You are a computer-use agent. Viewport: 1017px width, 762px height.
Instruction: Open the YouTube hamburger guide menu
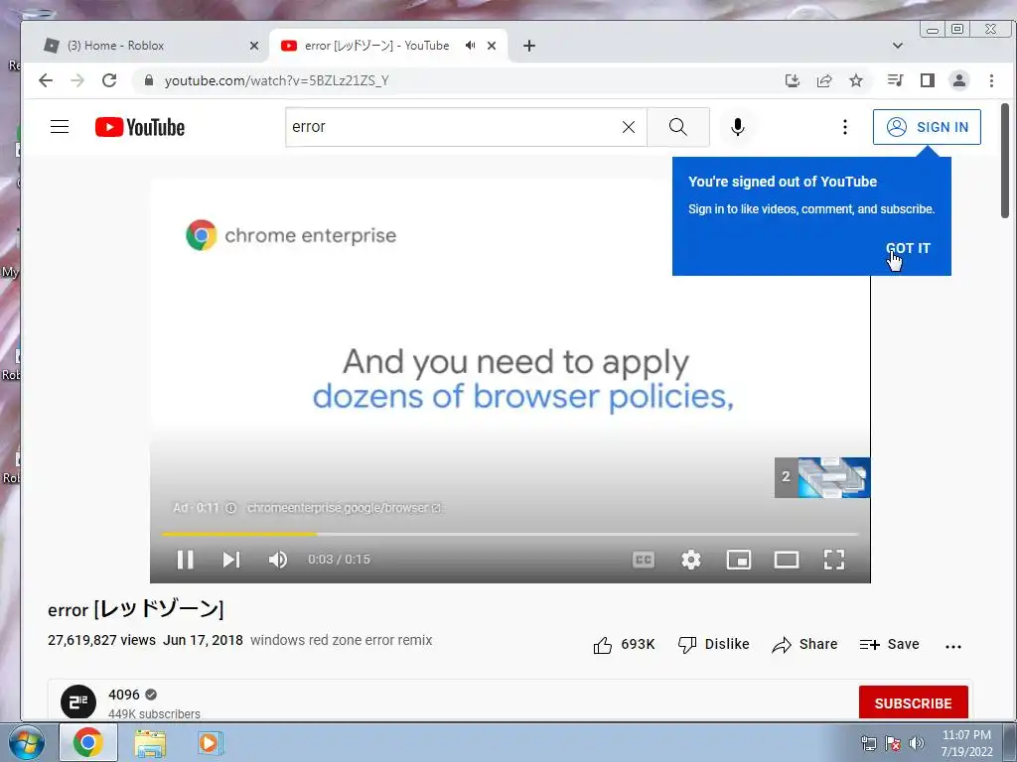[60, 126]
